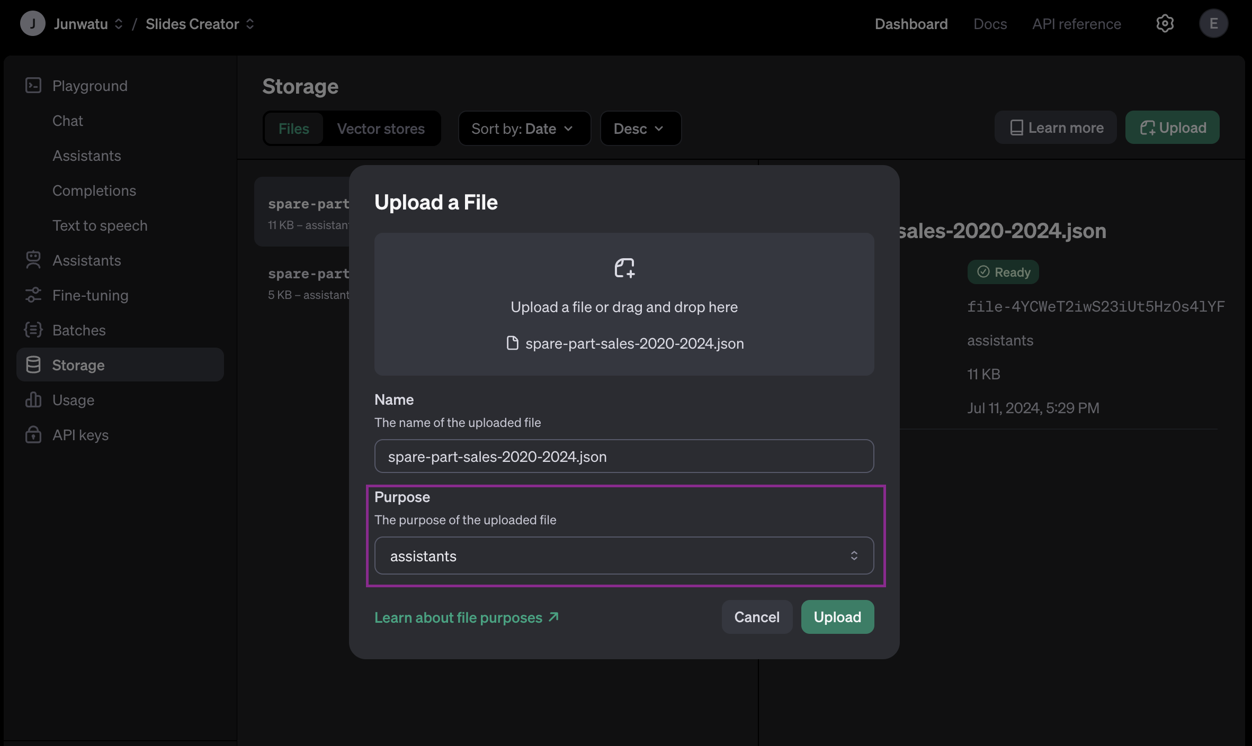The image size is (1252, 746).
Task: Follow the Learn about file purposes link
Action: pos(467,617)
